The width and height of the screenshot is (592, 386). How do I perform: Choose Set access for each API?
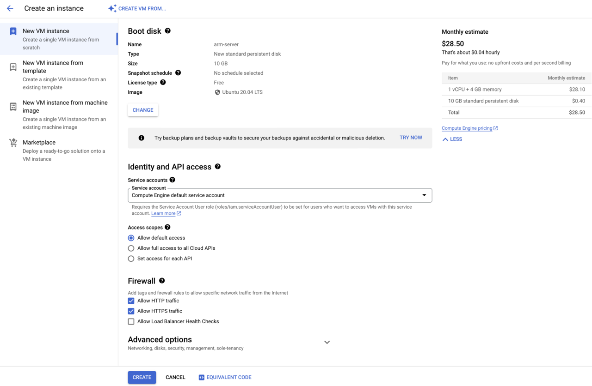click(x=131, y=259)
